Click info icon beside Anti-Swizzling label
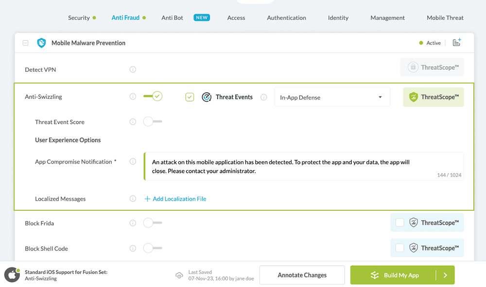The width and height of the screenshot is (486, 287). pos(133,97)
